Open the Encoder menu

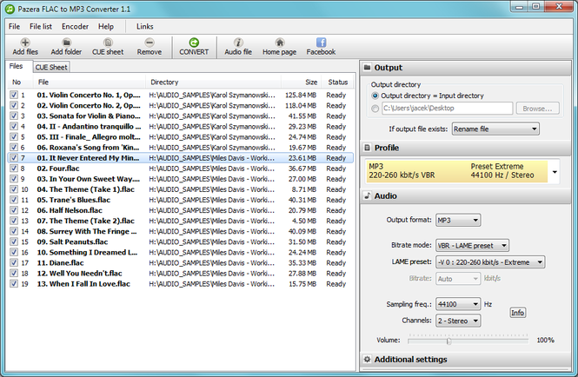(x=76, y=27)
